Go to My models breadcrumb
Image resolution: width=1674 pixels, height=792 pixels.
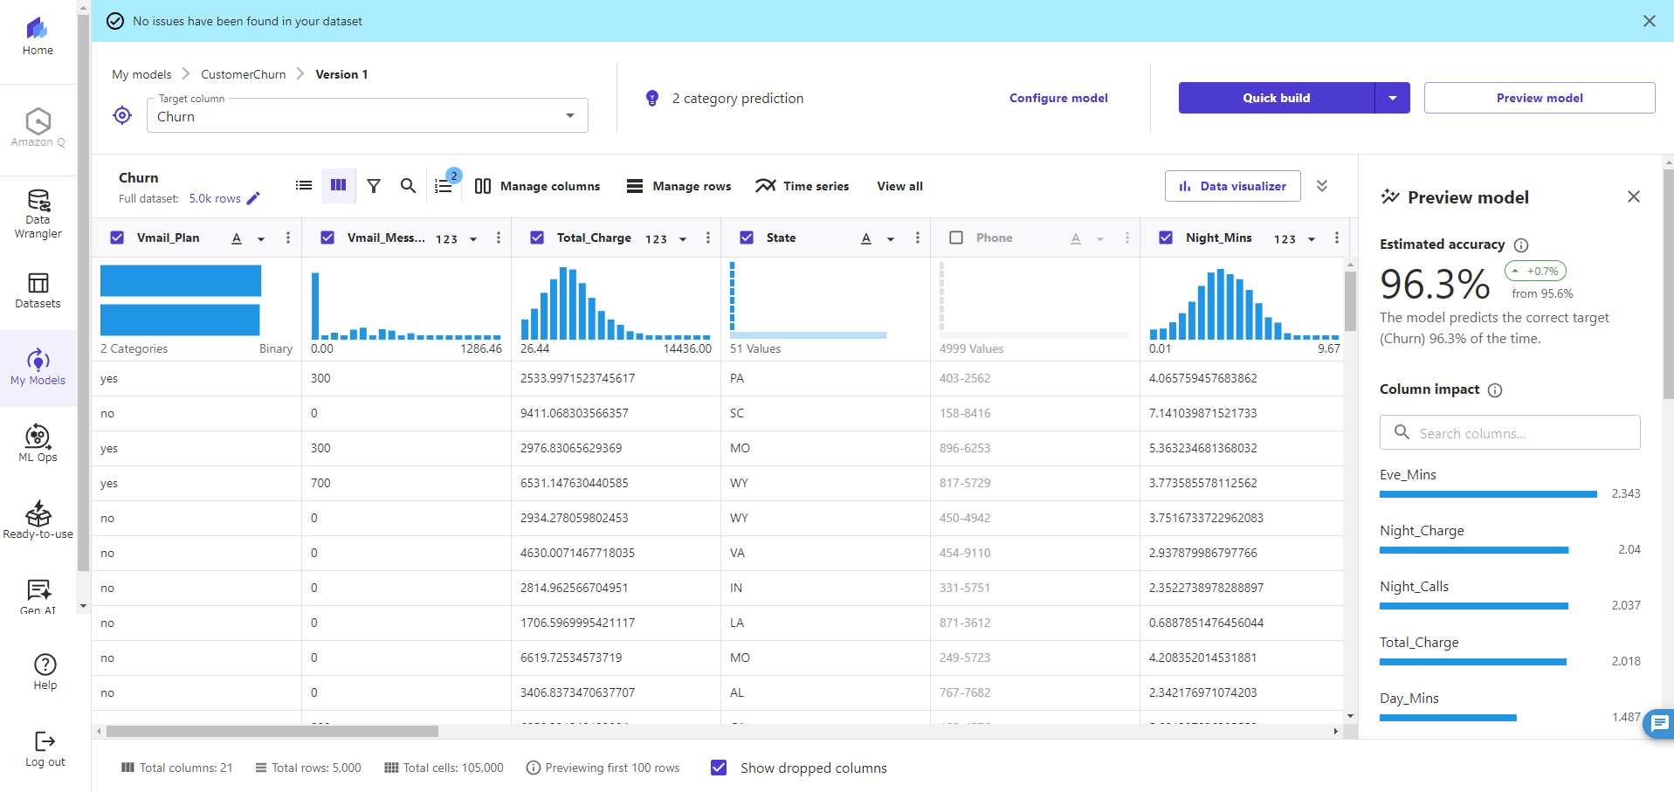(x=141, y=74)
